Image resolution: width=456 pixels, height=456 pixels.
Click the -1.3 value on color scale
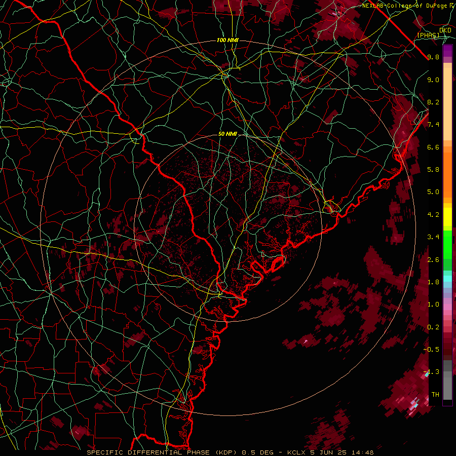click(x=431, y=372)
